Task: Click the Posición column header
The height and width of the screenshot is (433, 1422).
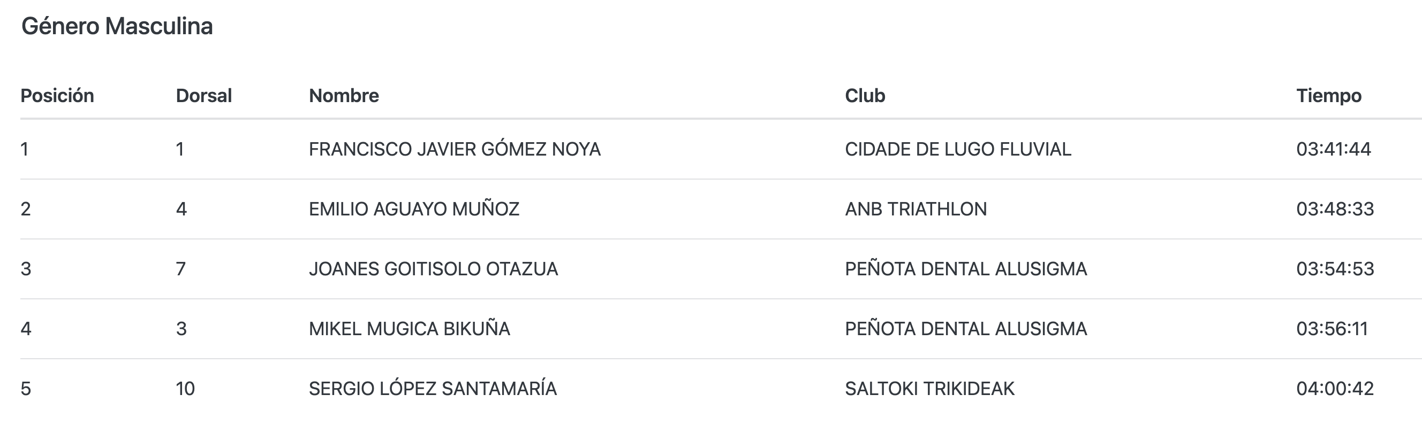Action: [x=57, y=96]
